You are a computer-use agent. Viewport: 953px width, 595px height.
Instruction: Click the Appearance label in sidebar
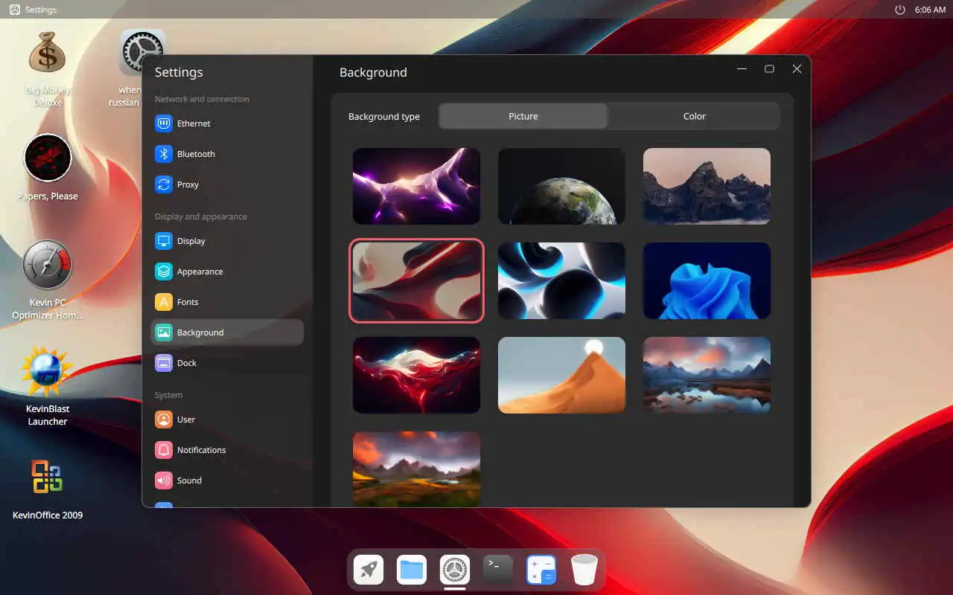click(200, 271)
